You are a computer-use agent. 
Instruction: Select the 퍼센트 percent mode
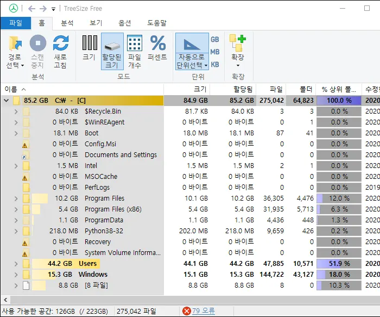pos(157,48)
